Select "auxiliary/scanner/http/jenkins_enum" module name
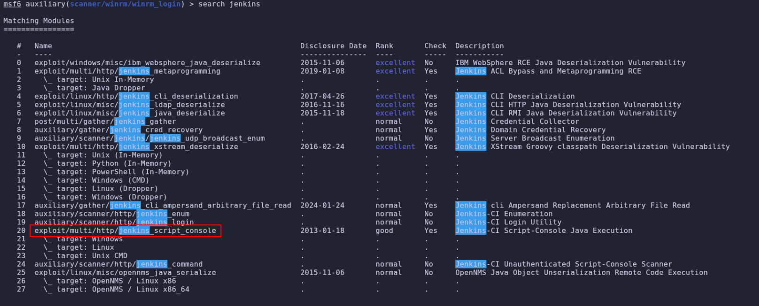Image resolution: width=759 pixels, height=306 pixels. pos(112,214)
